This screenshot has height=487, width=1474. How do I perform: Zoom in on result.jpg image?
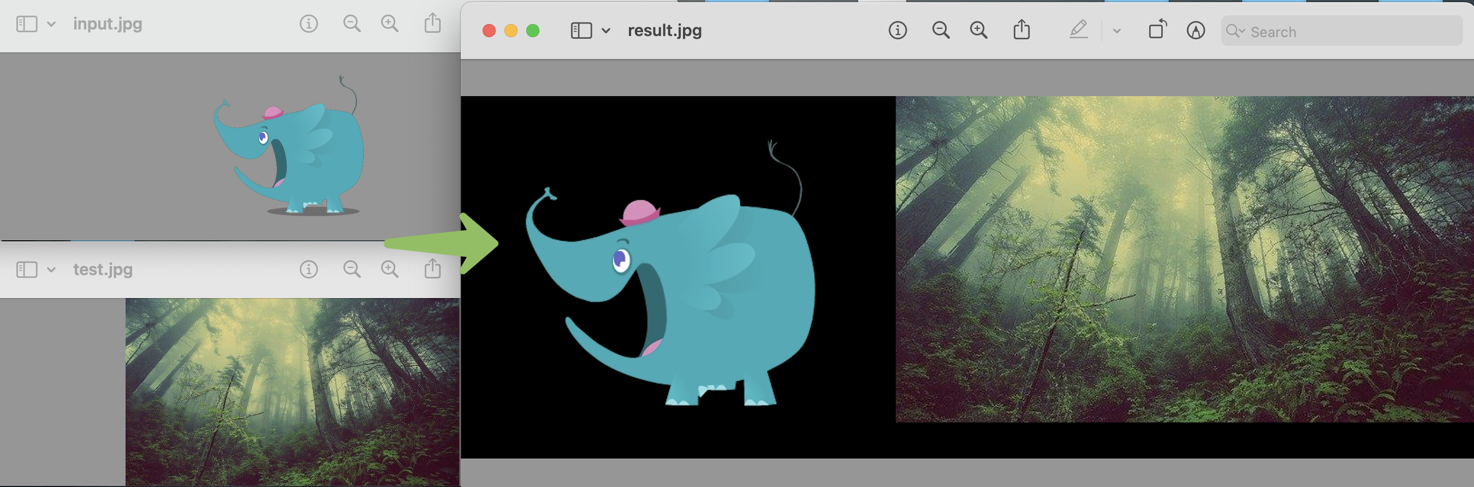coord(978,31)
